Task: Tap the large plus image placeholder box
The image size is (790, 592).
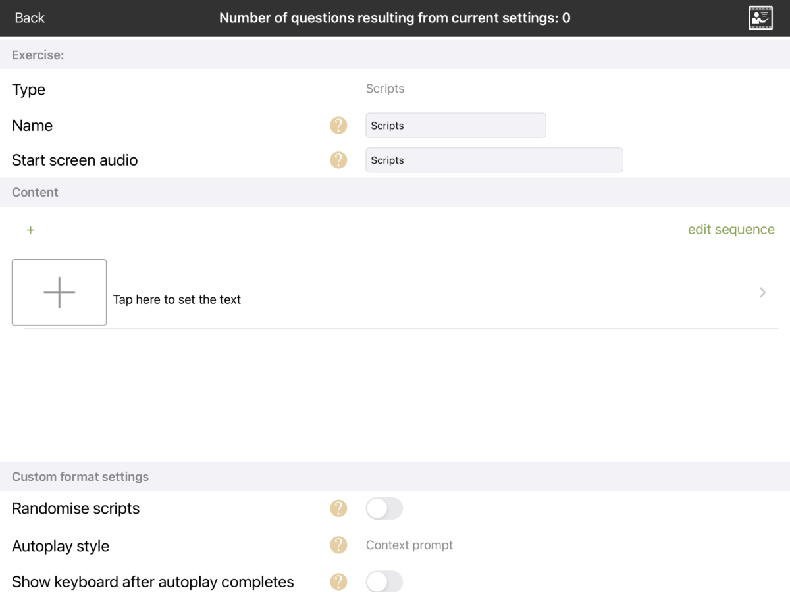Action: point(59,292)
